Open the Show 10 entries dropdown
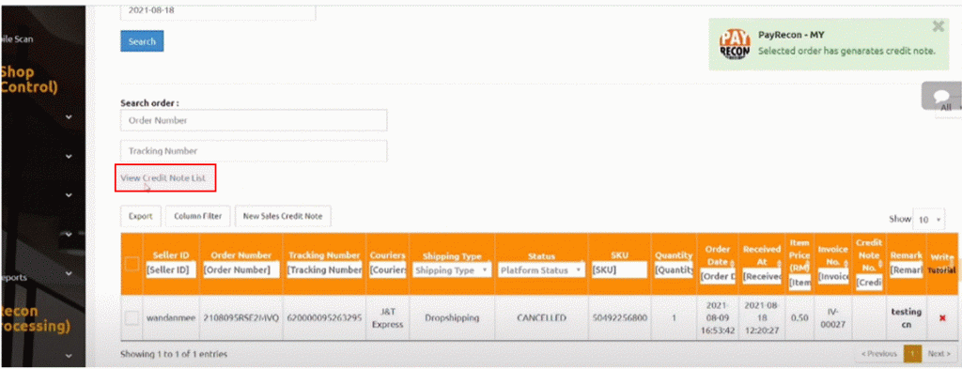 pos(928,219)
